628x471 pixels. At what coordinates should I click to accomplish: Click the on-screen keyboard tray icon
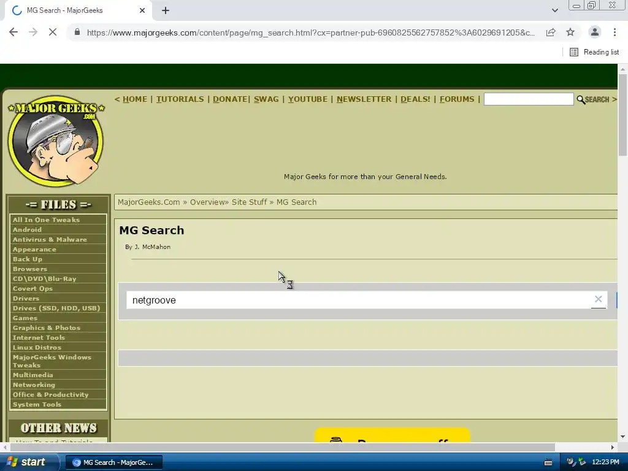pyautogui.click(x=548, y=462)
